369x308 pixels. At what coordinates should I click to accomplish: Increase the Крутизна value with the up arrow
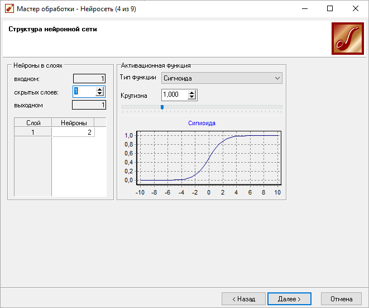[192, 93]
